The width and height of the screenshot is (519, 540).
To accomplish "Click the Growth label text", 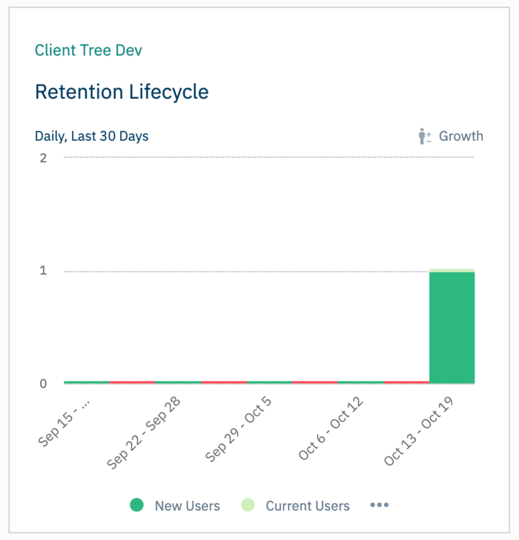I will (460, 136).
